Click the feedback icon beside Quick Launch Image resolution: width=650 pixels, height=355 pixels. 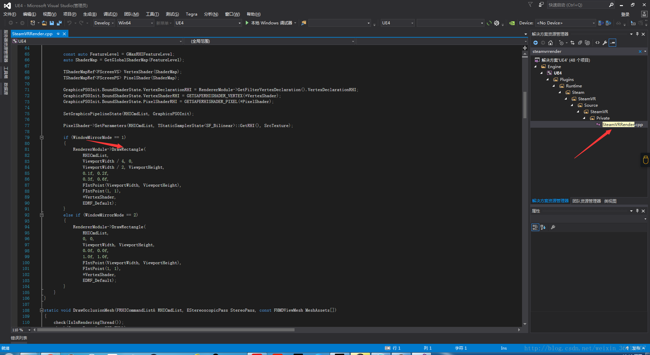(541, 5)
